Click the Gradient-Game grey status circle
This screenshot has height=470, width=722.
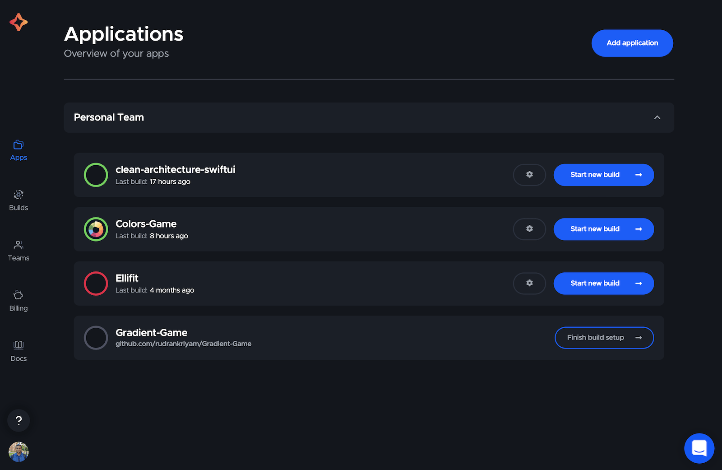[x=96, y=338]
